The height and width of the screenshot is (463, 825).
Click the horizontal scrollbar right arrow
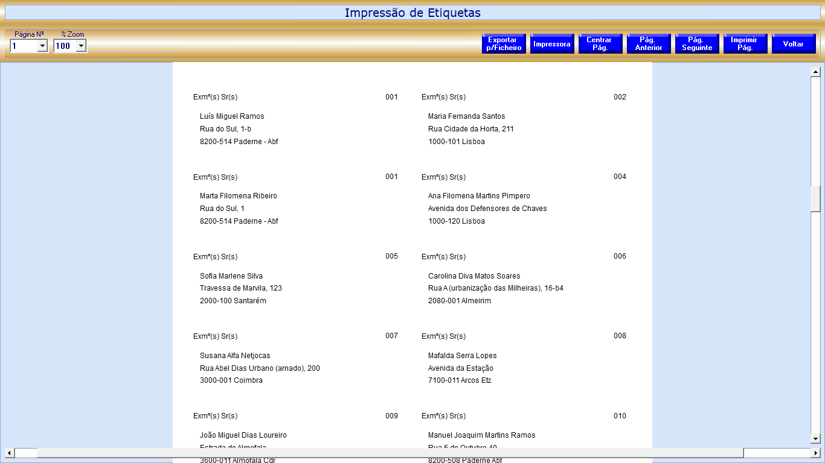[x=815, y=453]
